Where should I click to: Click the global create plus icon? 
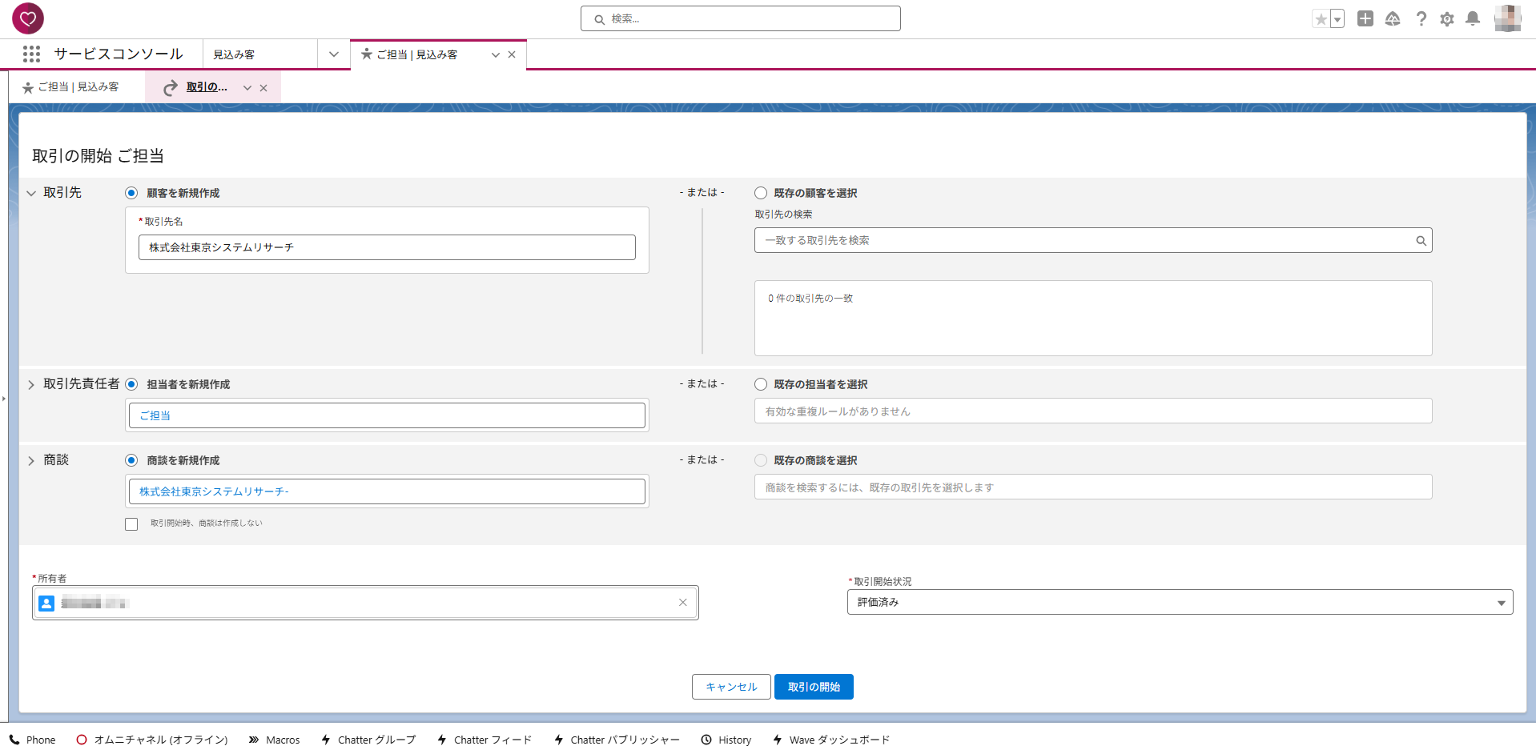point(1365,18)
